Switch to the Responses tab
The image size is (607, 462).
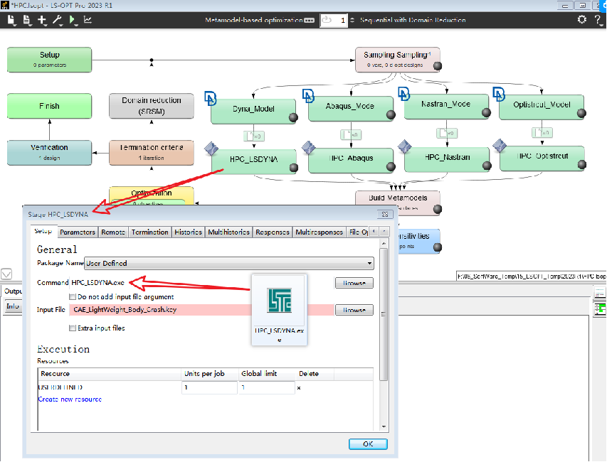[x=273, y=232]
